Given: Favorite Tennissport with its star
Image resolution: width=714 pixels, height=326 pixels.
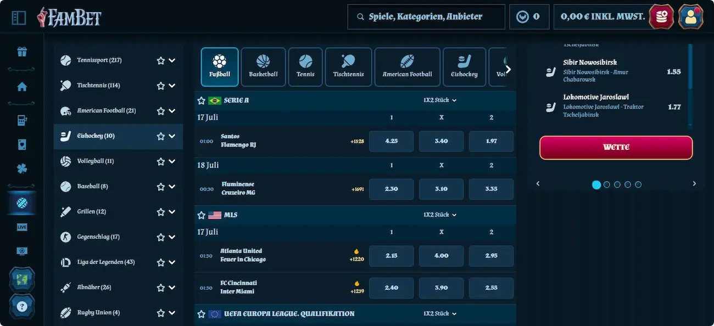Looking at the screenshot, I should [161, 60].
